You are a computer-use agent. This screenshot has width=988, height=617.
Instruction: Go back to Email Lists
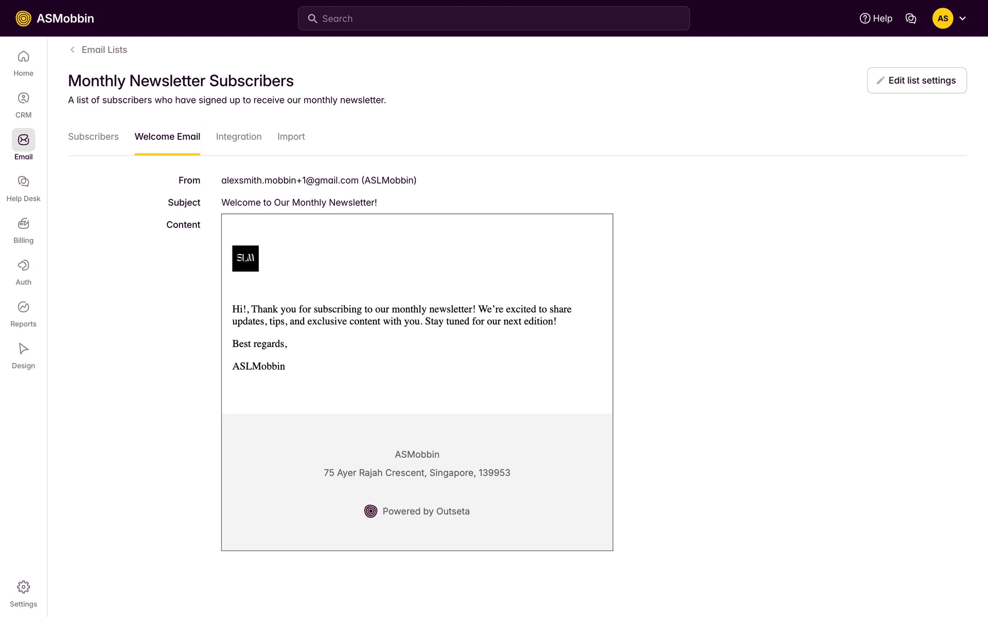point(98,50)
